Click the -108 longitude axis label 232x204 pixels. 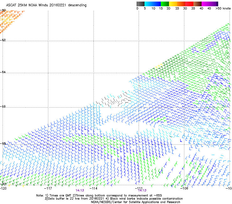(184, 188)
